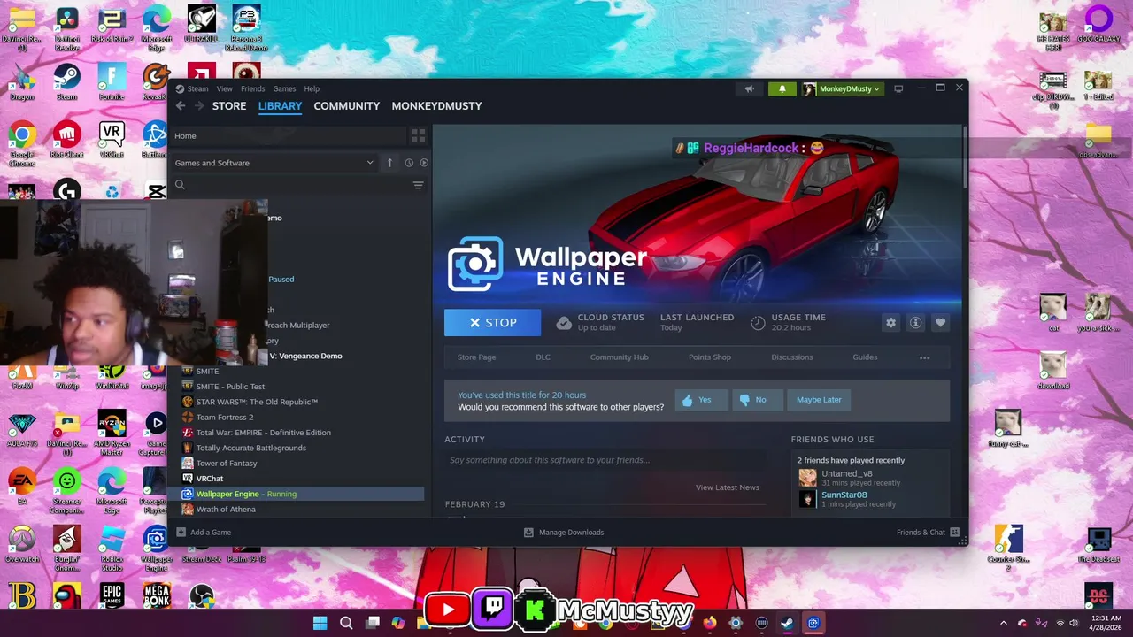Click the No thumbs-down button
Screen dimensions: 1133x637
click(756, 400)
